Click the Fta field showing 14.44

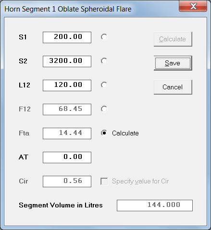click(x=67, y=133)
